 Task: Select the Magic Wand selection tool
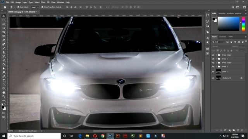tap(3, 28)
